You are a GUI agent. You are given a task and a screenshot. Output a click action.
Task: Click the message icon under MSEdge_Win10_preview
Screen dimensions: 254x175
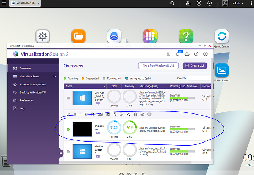(98, 103)
